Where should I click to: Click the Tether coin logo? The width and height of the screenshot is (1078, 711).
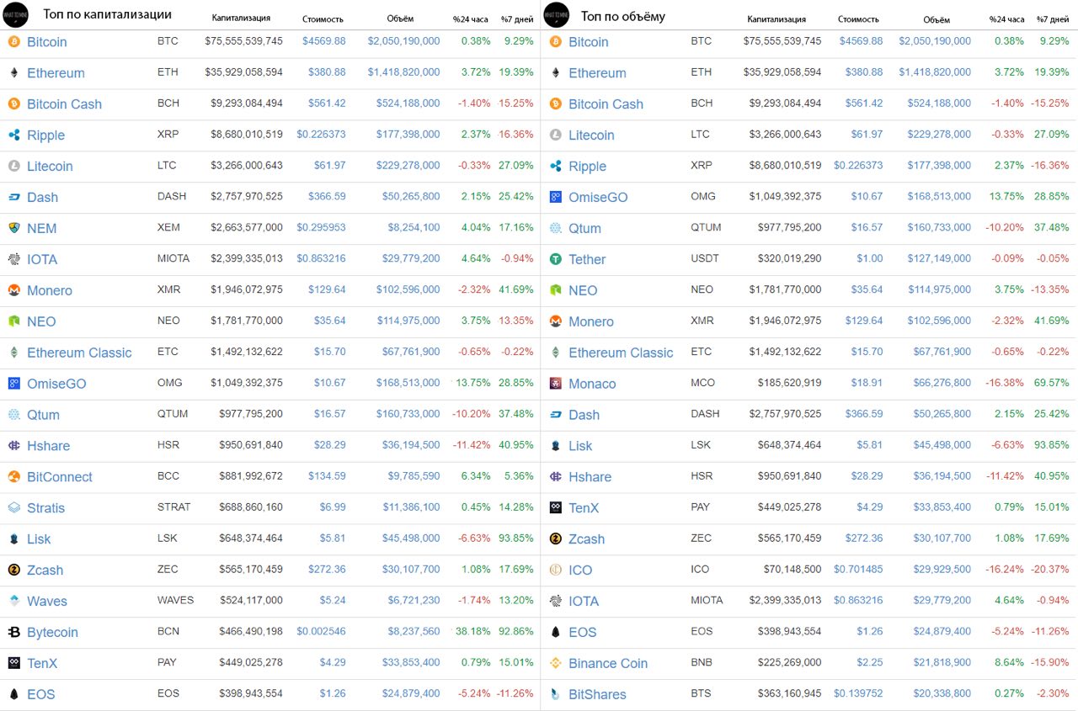click(x=555, y=259)
